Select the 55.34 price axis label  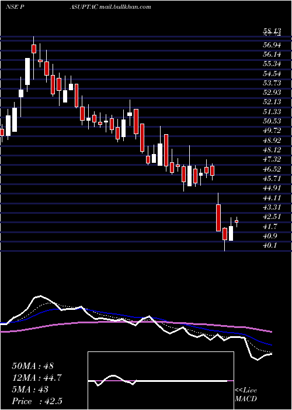272,64
